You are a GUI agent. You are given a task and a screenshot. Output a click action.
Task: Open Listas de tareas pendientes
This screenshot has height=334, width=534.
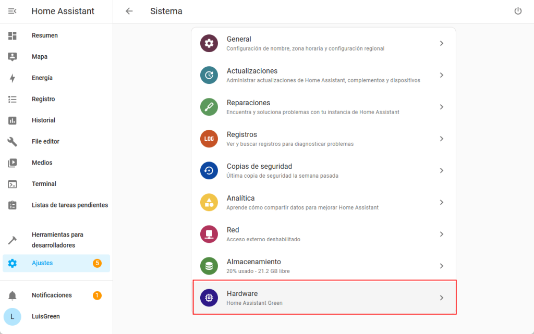tap(69, 205)
